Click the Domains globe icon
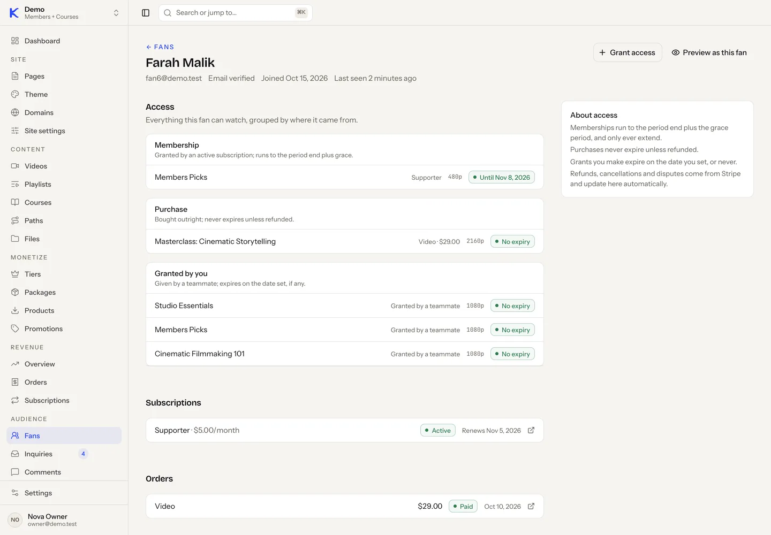 point(15,112)
